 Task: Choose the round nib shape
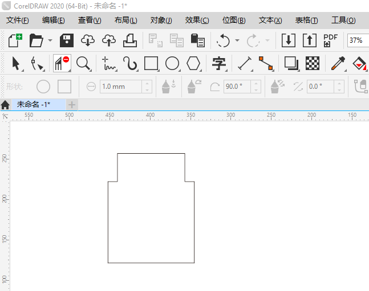(x=43, y=87)
